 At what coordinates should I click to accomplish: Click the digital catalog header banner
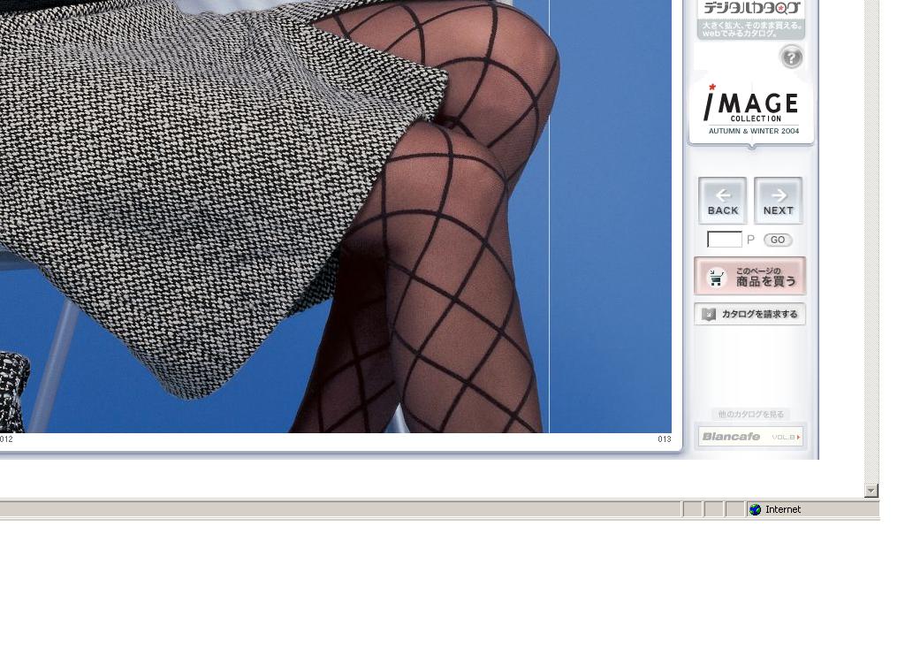(751, 18)
